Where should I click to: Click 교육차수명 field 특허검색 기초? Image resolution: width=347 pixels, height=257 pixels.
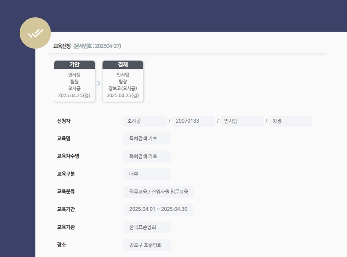[147, 156]
